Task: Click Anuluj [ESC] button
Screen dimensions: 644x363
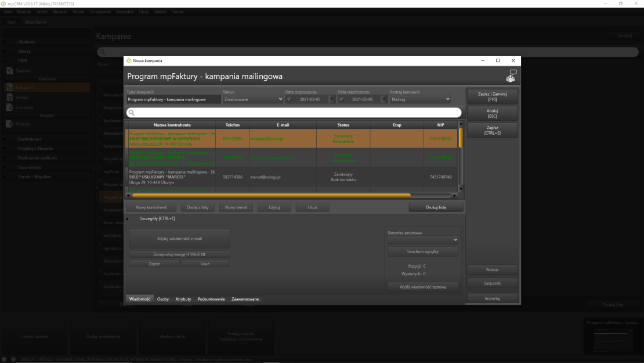Action: (492, 113)
